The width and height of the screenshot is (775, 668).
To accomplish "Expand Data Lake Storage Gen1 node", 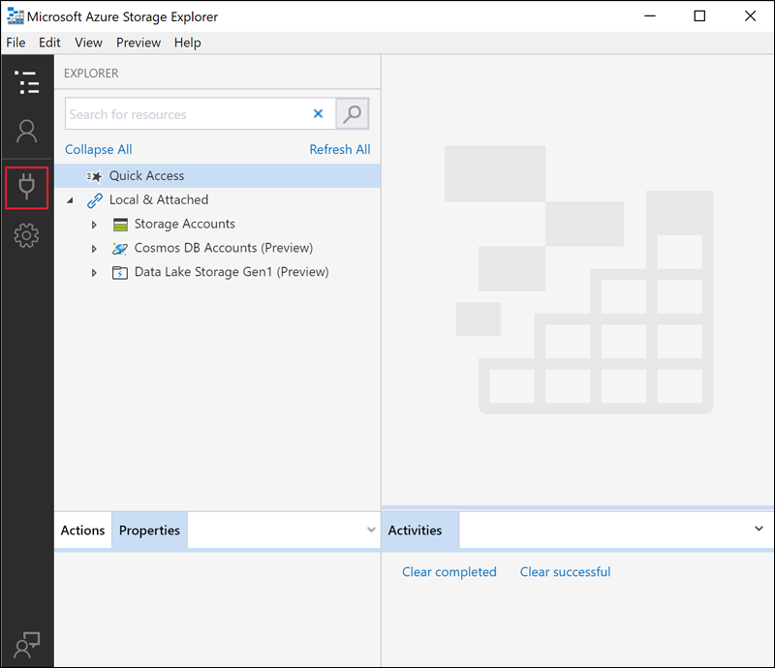I will coord(94,273).
